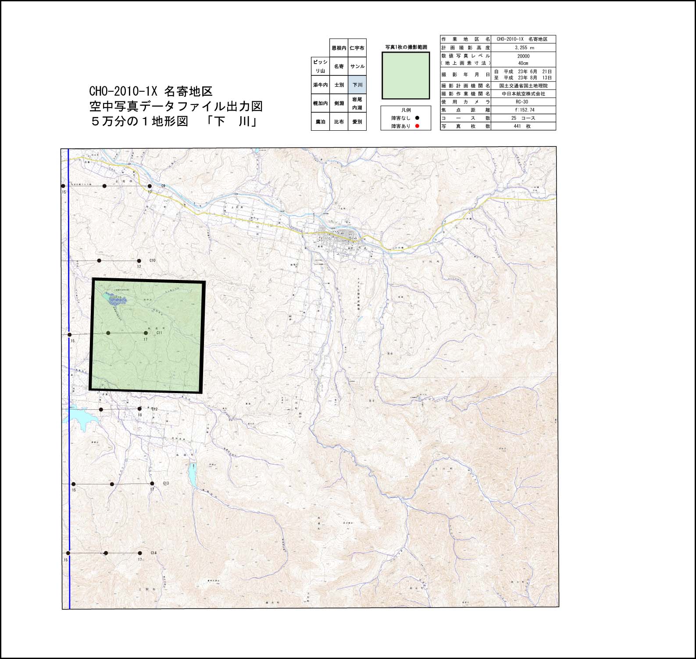The image size is (696, 659).
Task: Open the 仁宇布 index map cell
Action: [x=357, y=48]
